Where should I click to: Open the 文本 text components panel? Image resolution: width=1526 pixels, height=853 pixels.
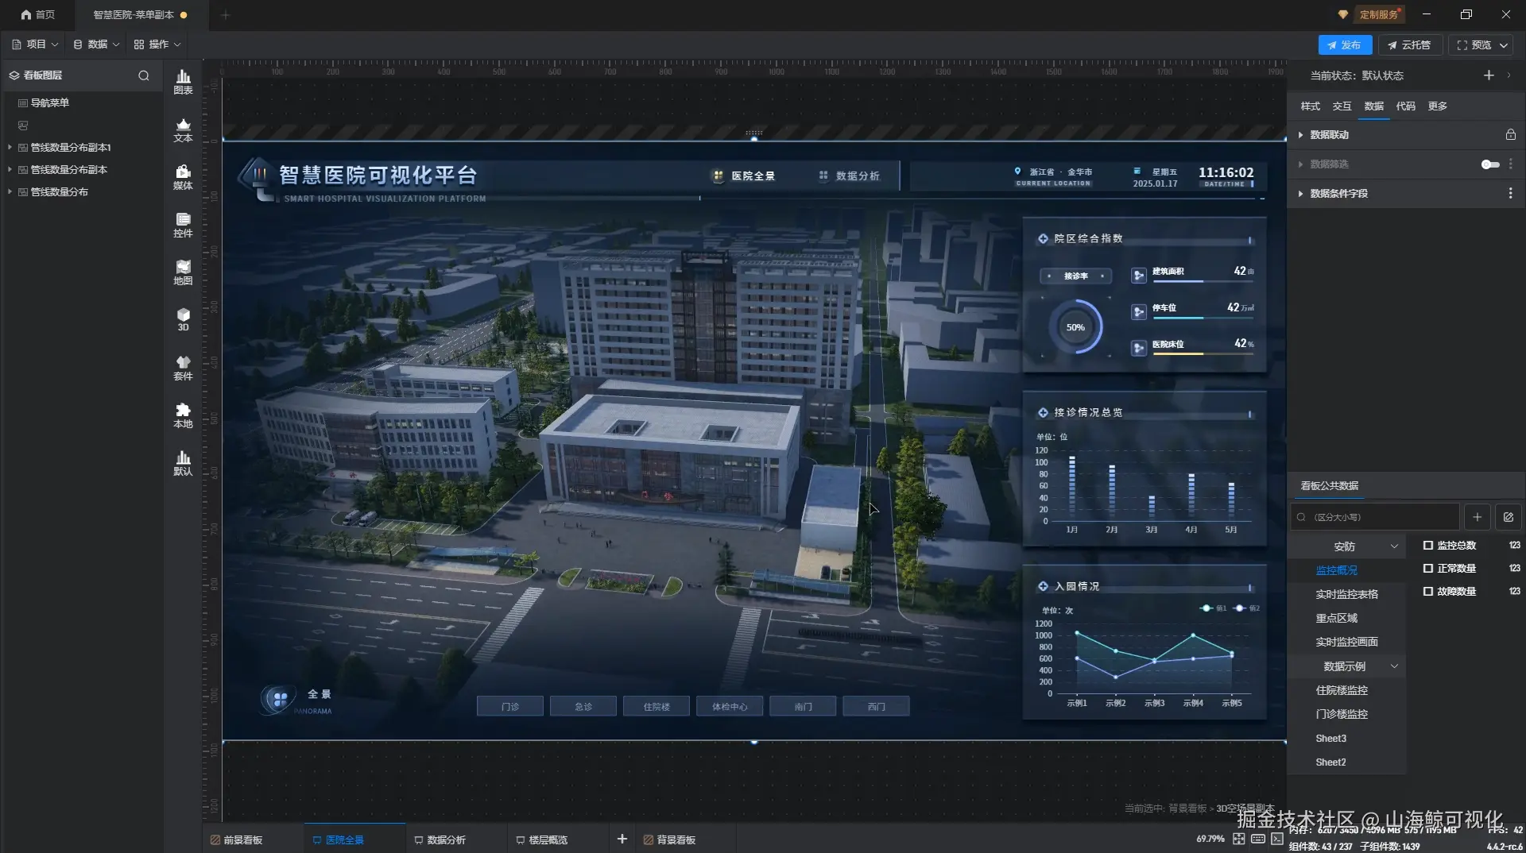(183, 130)
